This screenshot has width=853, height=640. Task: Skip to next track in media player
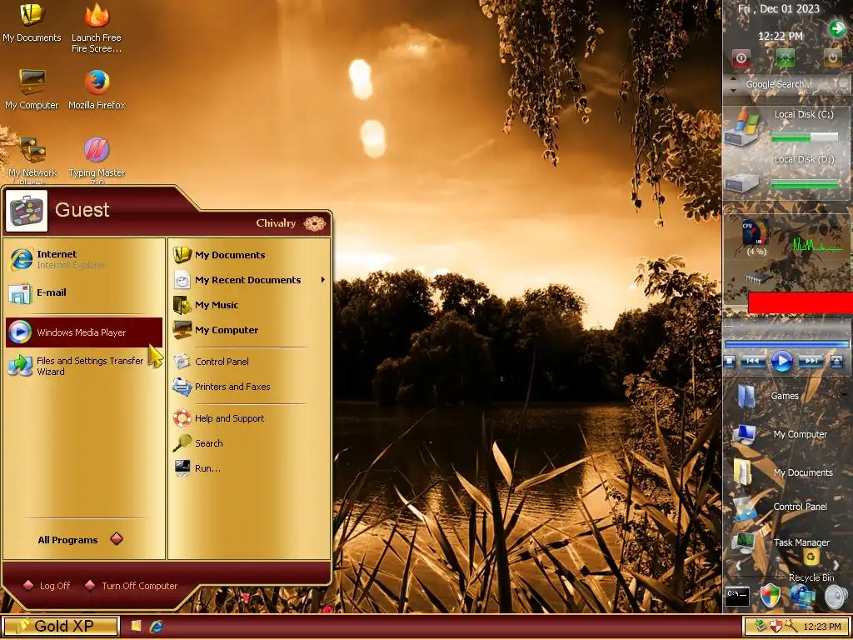click(x=811, y=361)
